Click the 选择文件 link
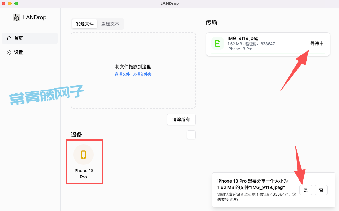The width and height of the screenshot is (339, 211). click(x=122, y=74)
